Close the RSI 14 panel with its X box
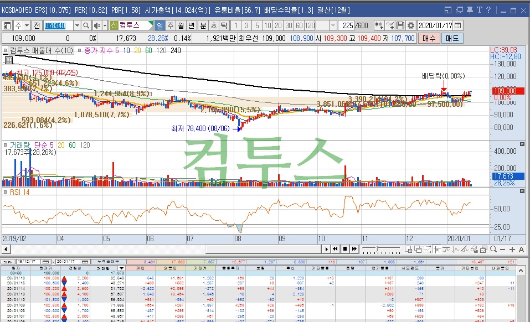 click(522, 191)
